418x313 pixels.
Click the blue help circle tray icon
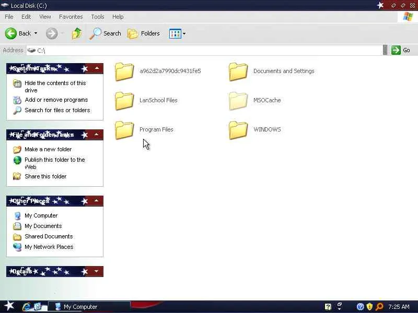[360, 307]
